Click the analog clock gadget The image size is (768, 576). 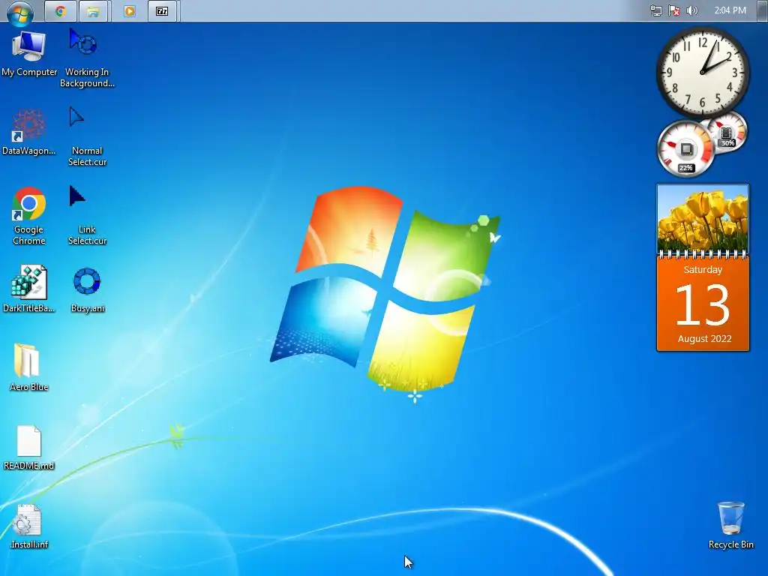click(702, 73)
